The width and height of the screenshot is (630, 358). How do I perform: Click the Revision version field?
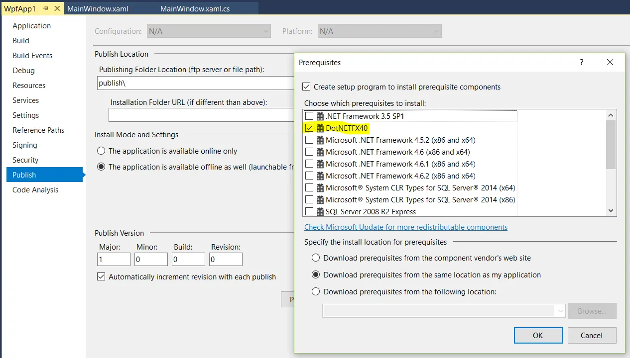[x=226, y=260]
